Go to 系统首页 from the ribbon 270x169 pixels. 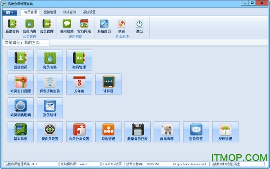click(104, 26)
